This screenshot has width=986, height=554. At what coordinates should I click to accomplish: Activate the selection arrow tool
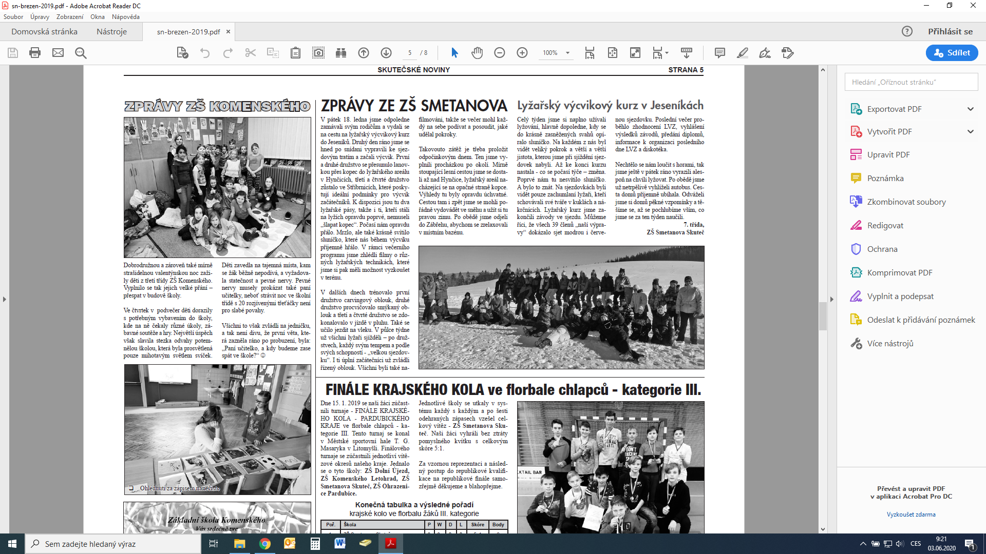(x=454, y=53)
